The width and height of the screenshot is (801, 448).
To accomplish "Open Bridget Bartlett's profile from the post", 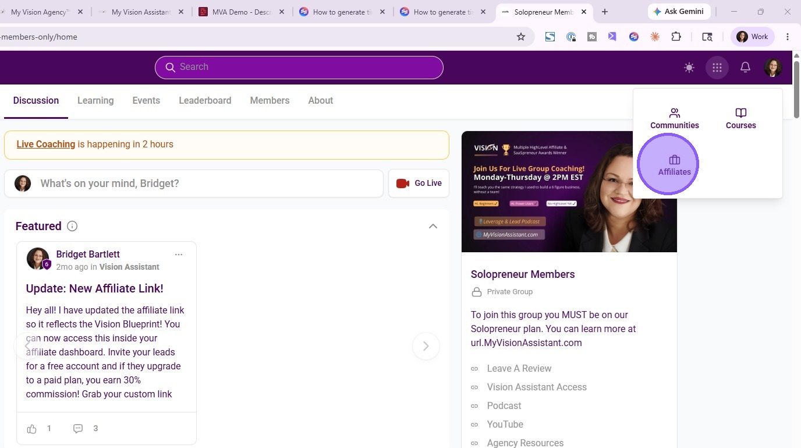I will 88,254.
